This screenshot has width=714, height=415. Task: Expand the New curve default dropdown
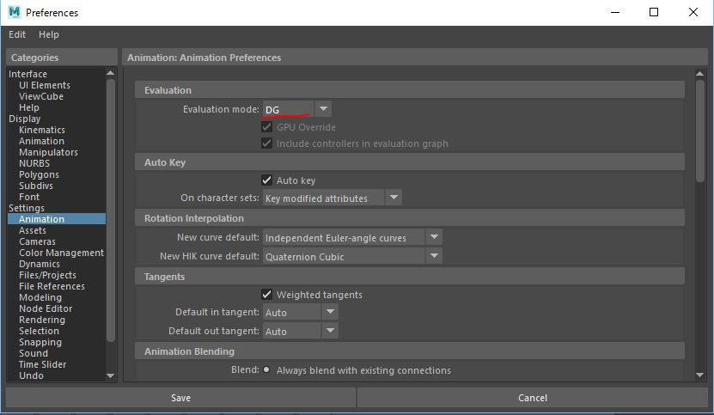[x=434, y=237]
